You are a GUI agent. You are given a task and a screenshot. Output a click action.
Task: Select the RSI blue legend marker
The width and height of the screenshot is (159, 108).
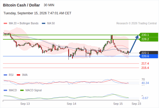(x=5, y=75)
